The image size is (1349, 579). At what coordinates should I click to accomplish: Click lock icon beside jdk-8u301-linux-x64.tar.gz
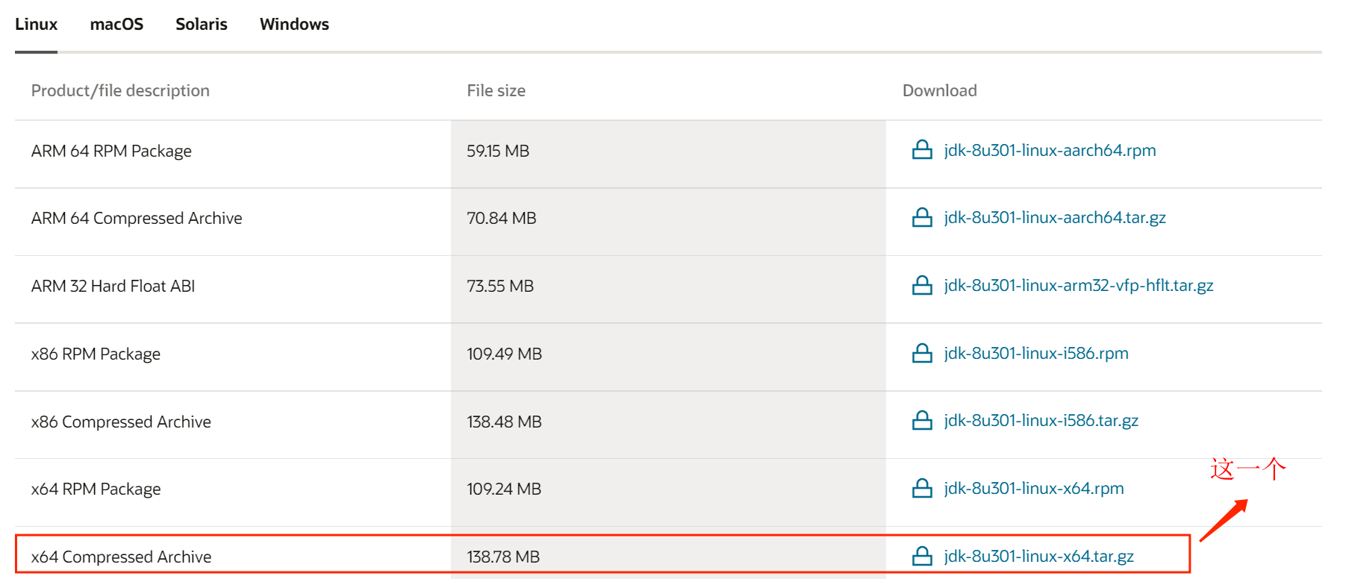(922, 556)
